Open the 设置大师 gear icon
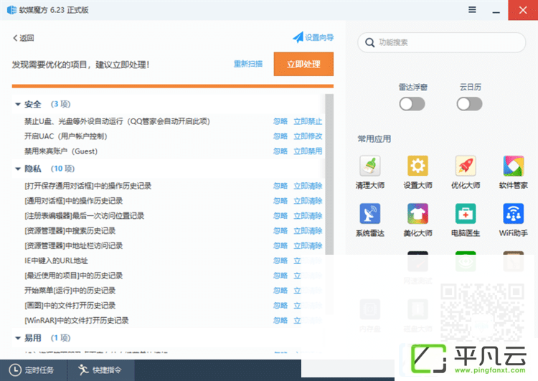This screenshot has height=381, width=538. (x=417, y=166)
